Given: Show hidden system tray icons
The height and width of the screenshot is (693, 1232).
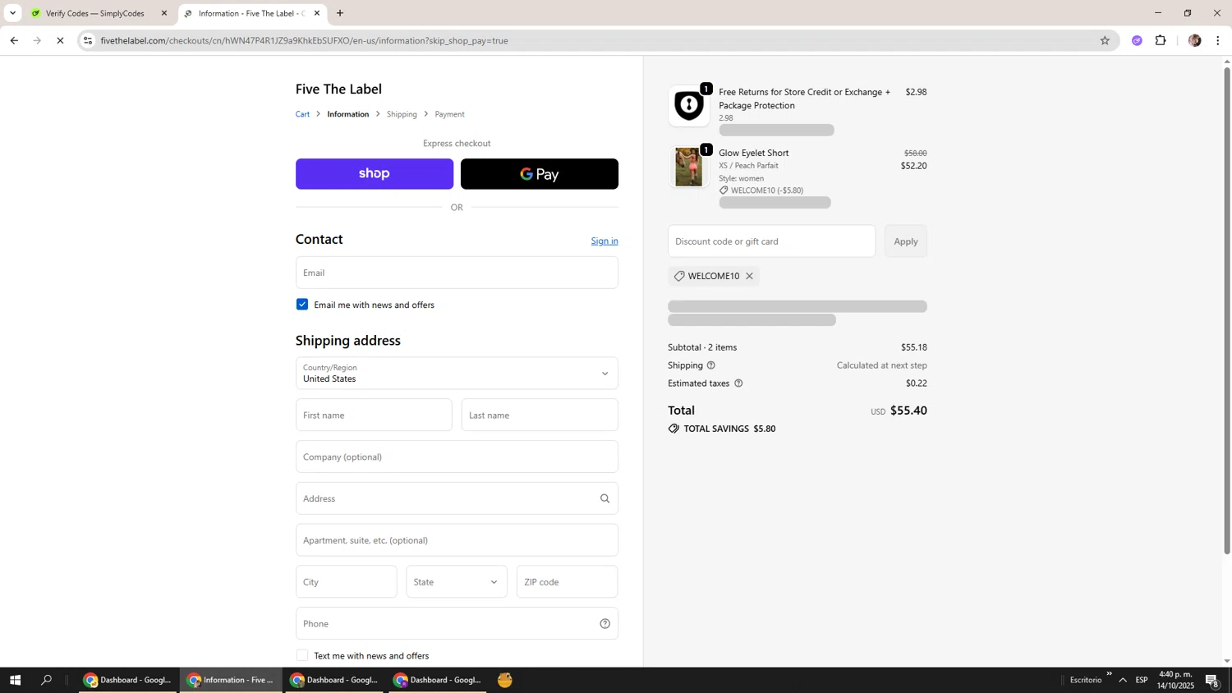Looking at the screenshot, I should [x=1123, y=680].
